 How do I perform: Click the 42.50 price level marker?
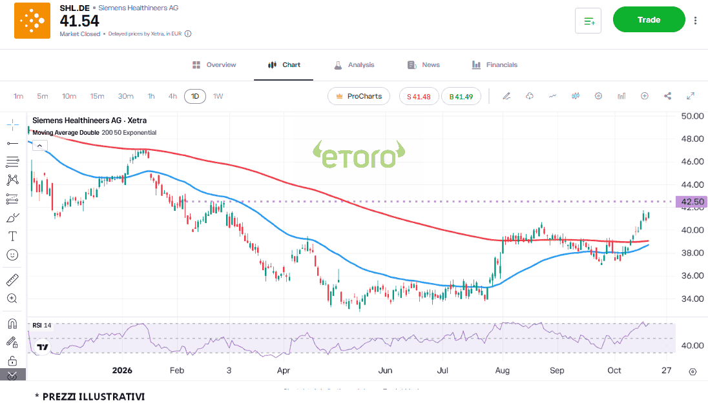pos(691,201)
